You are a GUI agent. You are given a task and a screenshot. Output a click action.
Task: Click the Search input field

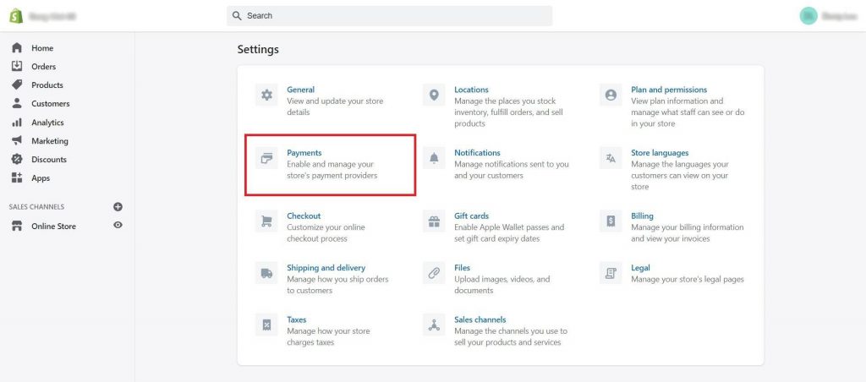[389, 15]
